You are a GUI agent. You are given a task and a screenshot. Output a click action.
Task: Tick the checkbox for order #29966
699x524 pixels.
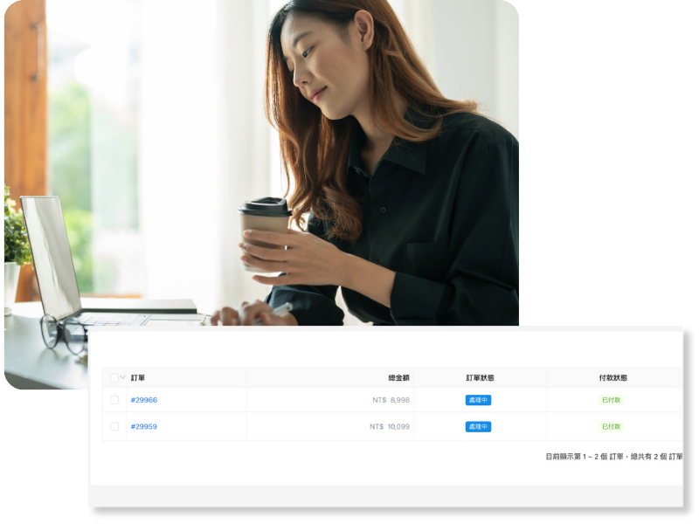pyautogui.click(x=114, y=400)
